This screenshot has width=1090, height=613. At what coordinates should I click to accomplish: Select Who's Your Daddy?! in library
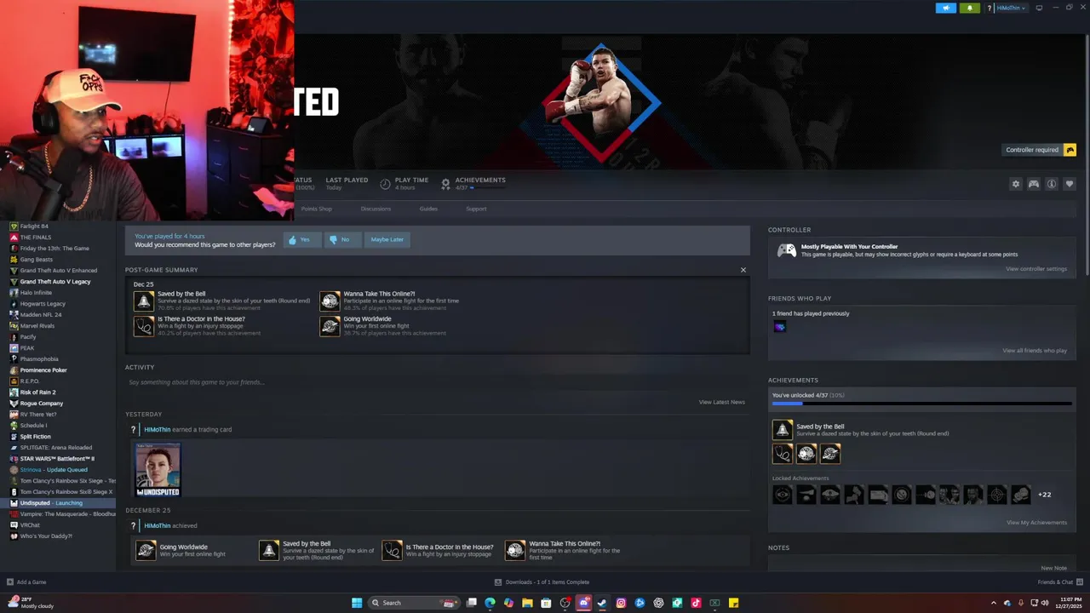click(x=46, y=536)
